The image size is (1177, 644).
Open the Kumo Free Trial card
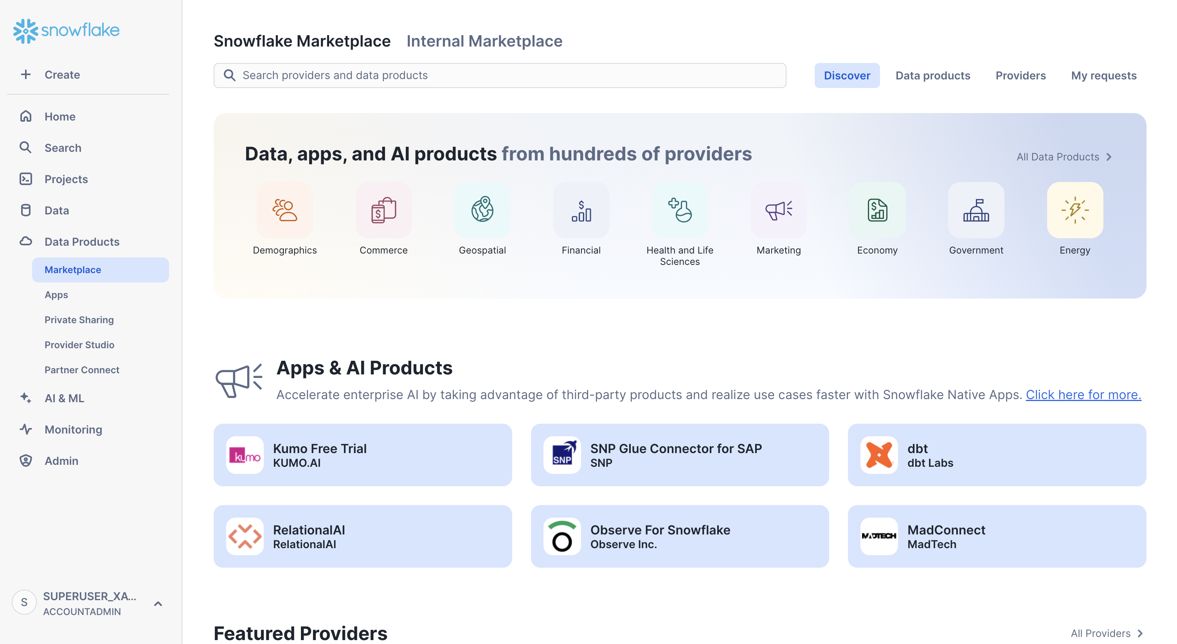pos(363,455)
